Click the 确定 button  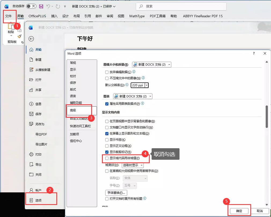point(239,211)
